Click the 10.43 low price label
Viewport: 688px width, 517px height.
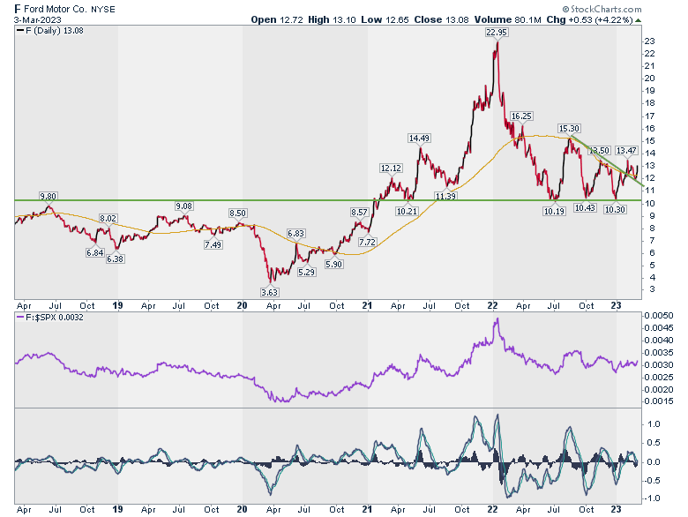(585, 208)
